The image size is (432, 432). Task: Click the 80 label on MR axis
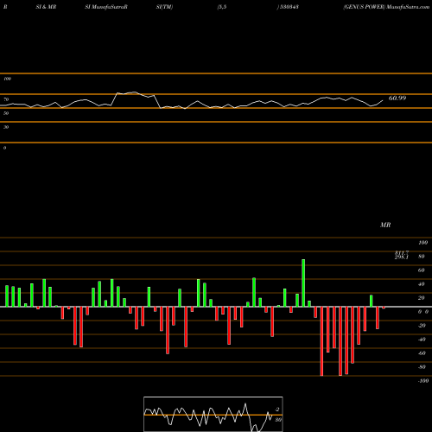(422, 257)
